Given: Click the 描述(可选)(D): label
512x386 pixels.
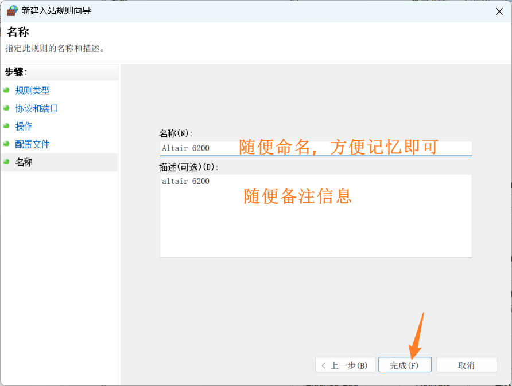Looking at the screenshot, I should tap(189, 167).
